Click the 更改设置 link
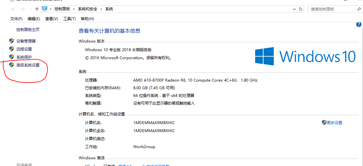 pyautogui.click(x=334, y=123)
